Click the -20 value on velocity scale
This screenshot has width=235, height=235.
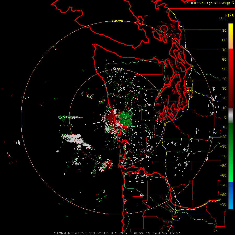[223, 137]
